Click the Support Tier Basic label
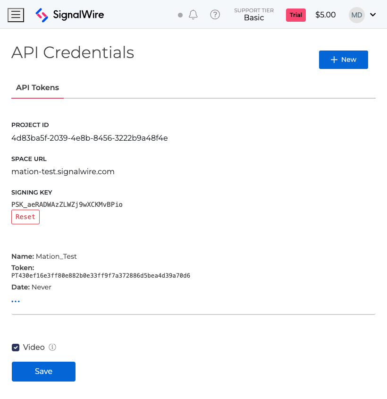Viewport: 387px width, 399px height. tap(254, 15)
